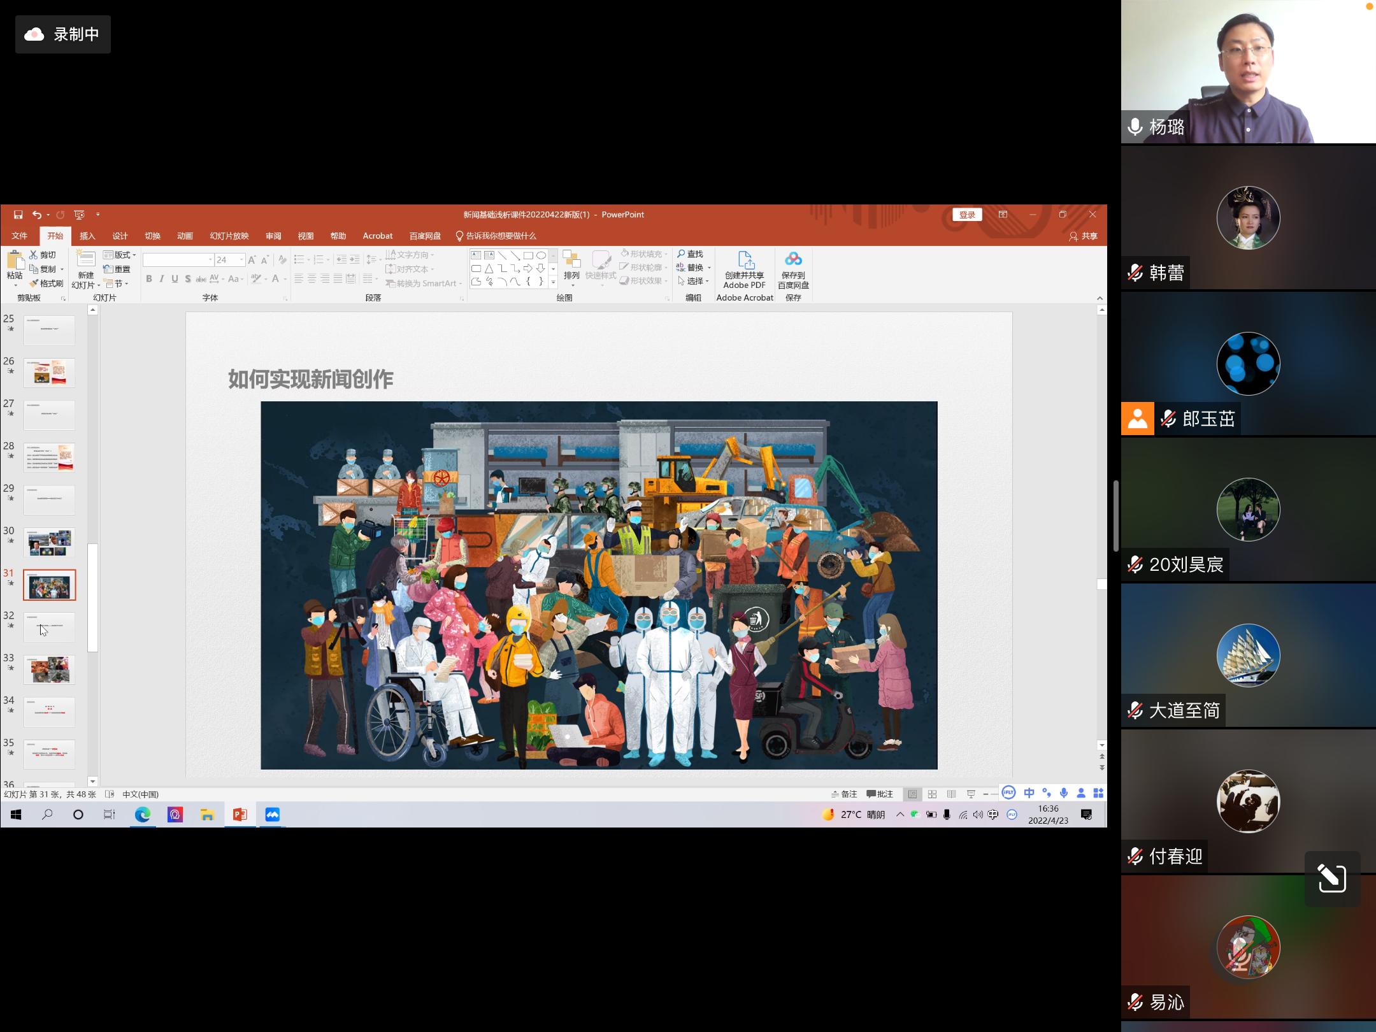Select the oval shape in shapes gallery
1376x1032 pixels.
tap(541, 255)
